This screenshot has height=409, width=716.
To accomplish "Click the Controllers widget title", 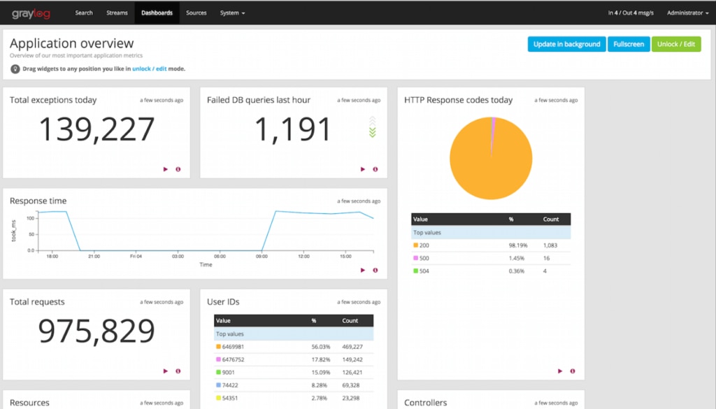I will click(425, 403).
